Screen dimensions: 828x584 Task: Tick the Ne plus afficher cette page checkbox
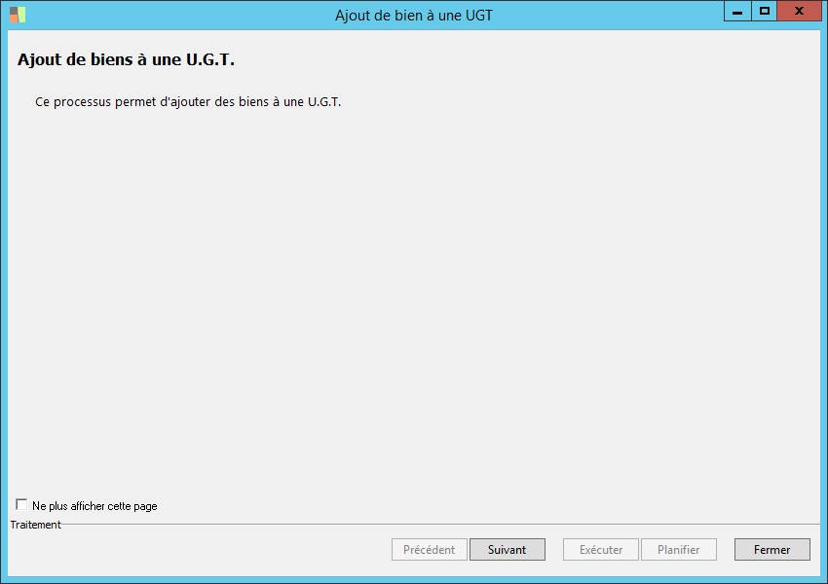[21, 504]
